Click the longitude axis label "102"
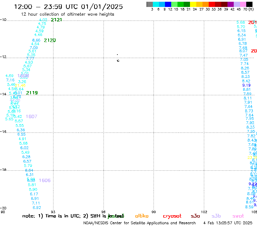The height and width of the screenshot is (226, 257). click(x=204, y=212)
